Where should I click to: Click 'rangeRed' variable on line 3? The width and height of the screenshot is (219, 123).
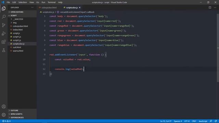click(63, 26)
